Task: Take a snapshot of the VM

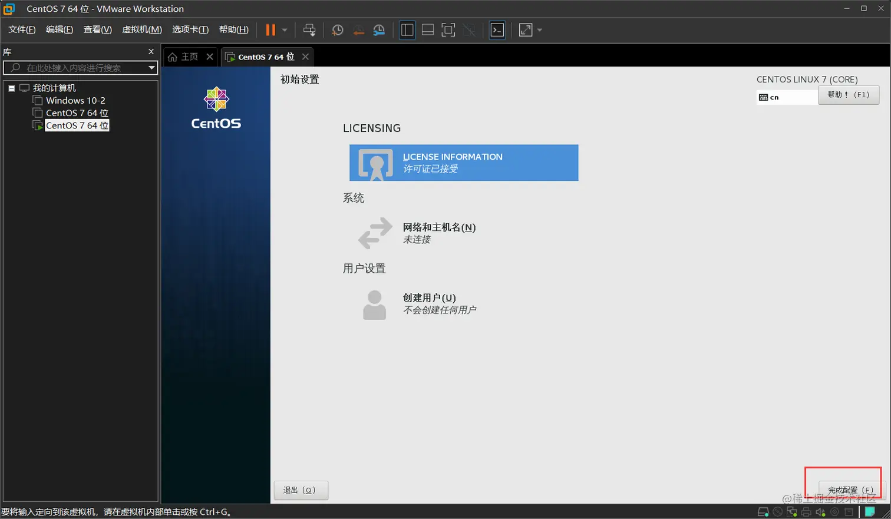Action: click(x=338, y=30)
